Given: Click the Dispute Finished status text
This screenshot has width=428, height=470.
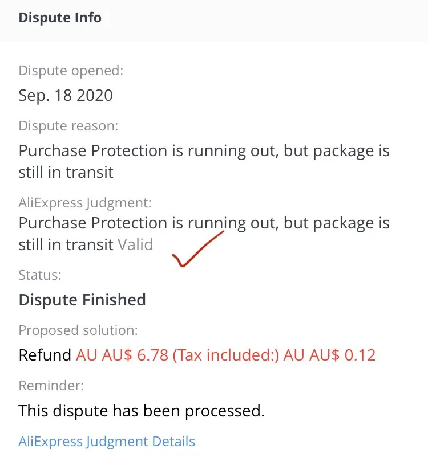Looking at the screenshot, I should pyautogui.click(x=82, y=300).
